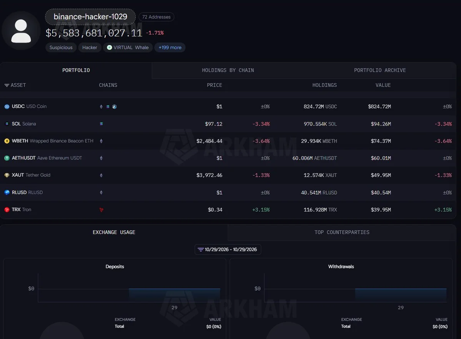Click the binance-hacker-1029 entity name
This screenshot has height=339, width=461.
click(90, 17)
